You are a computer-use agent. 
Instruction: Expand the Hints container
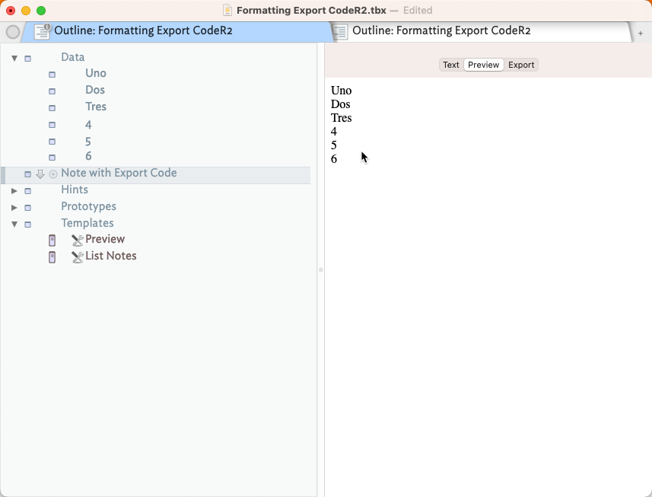pos(14,190)
